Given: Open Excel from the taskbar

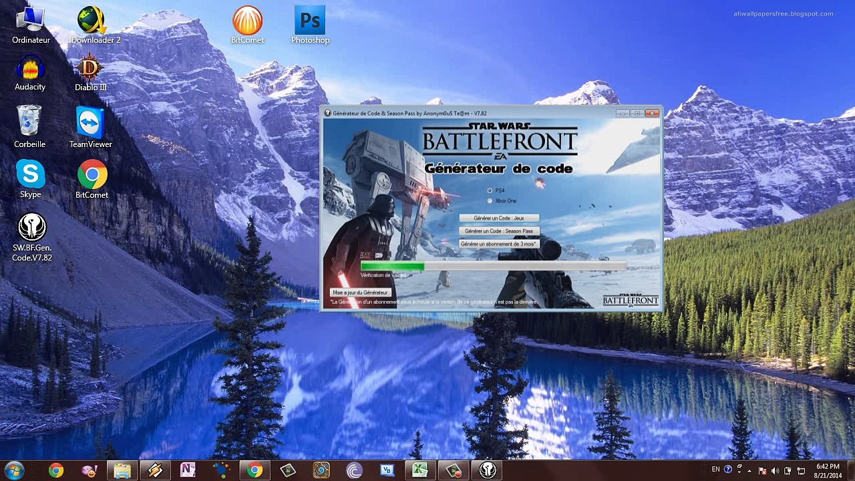Looking at the screenshot, I should (x=420, y=470).
